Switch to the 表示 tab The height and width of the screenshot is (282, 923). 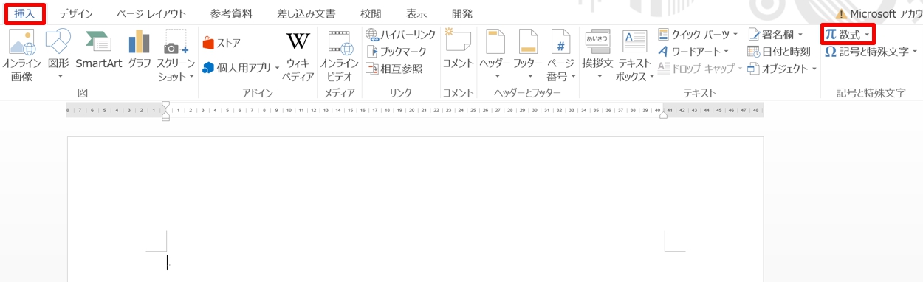tap(416, 13)
